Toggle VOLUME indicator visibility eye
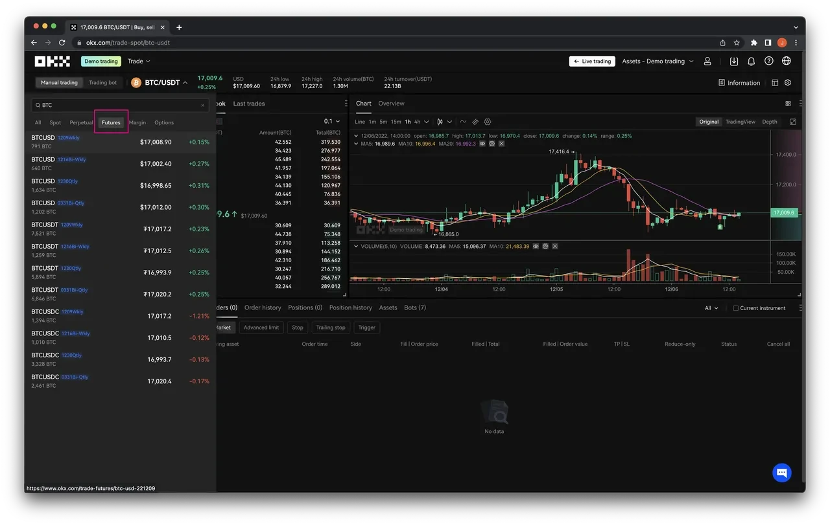The width and height of the screenshot is (830, 525). pos(536,247)
